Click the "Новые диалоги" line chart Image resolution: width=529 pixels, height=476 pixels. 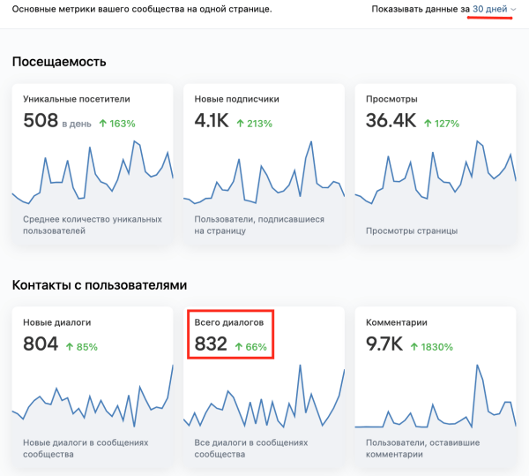(93, 402)
